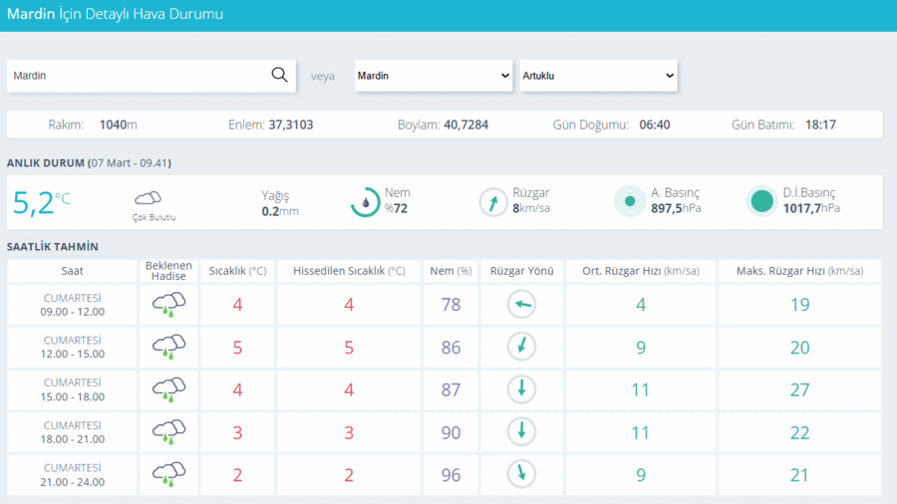The height and width of the screenshot is (504, 897).
Task: Click the Çok Bulutlu cloud icon
Action: pyautogui.click(x=148, y=198)
